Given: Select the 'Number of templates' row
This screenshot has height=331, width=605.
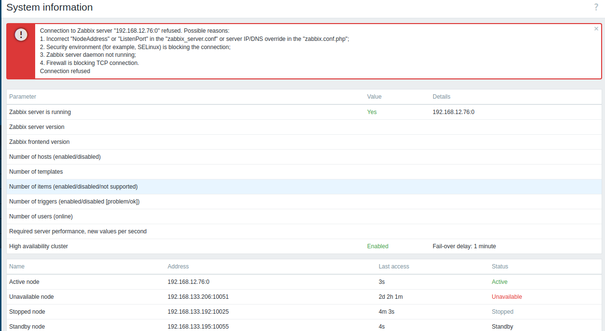Looking at the screenshot, I should pos(304,172).
